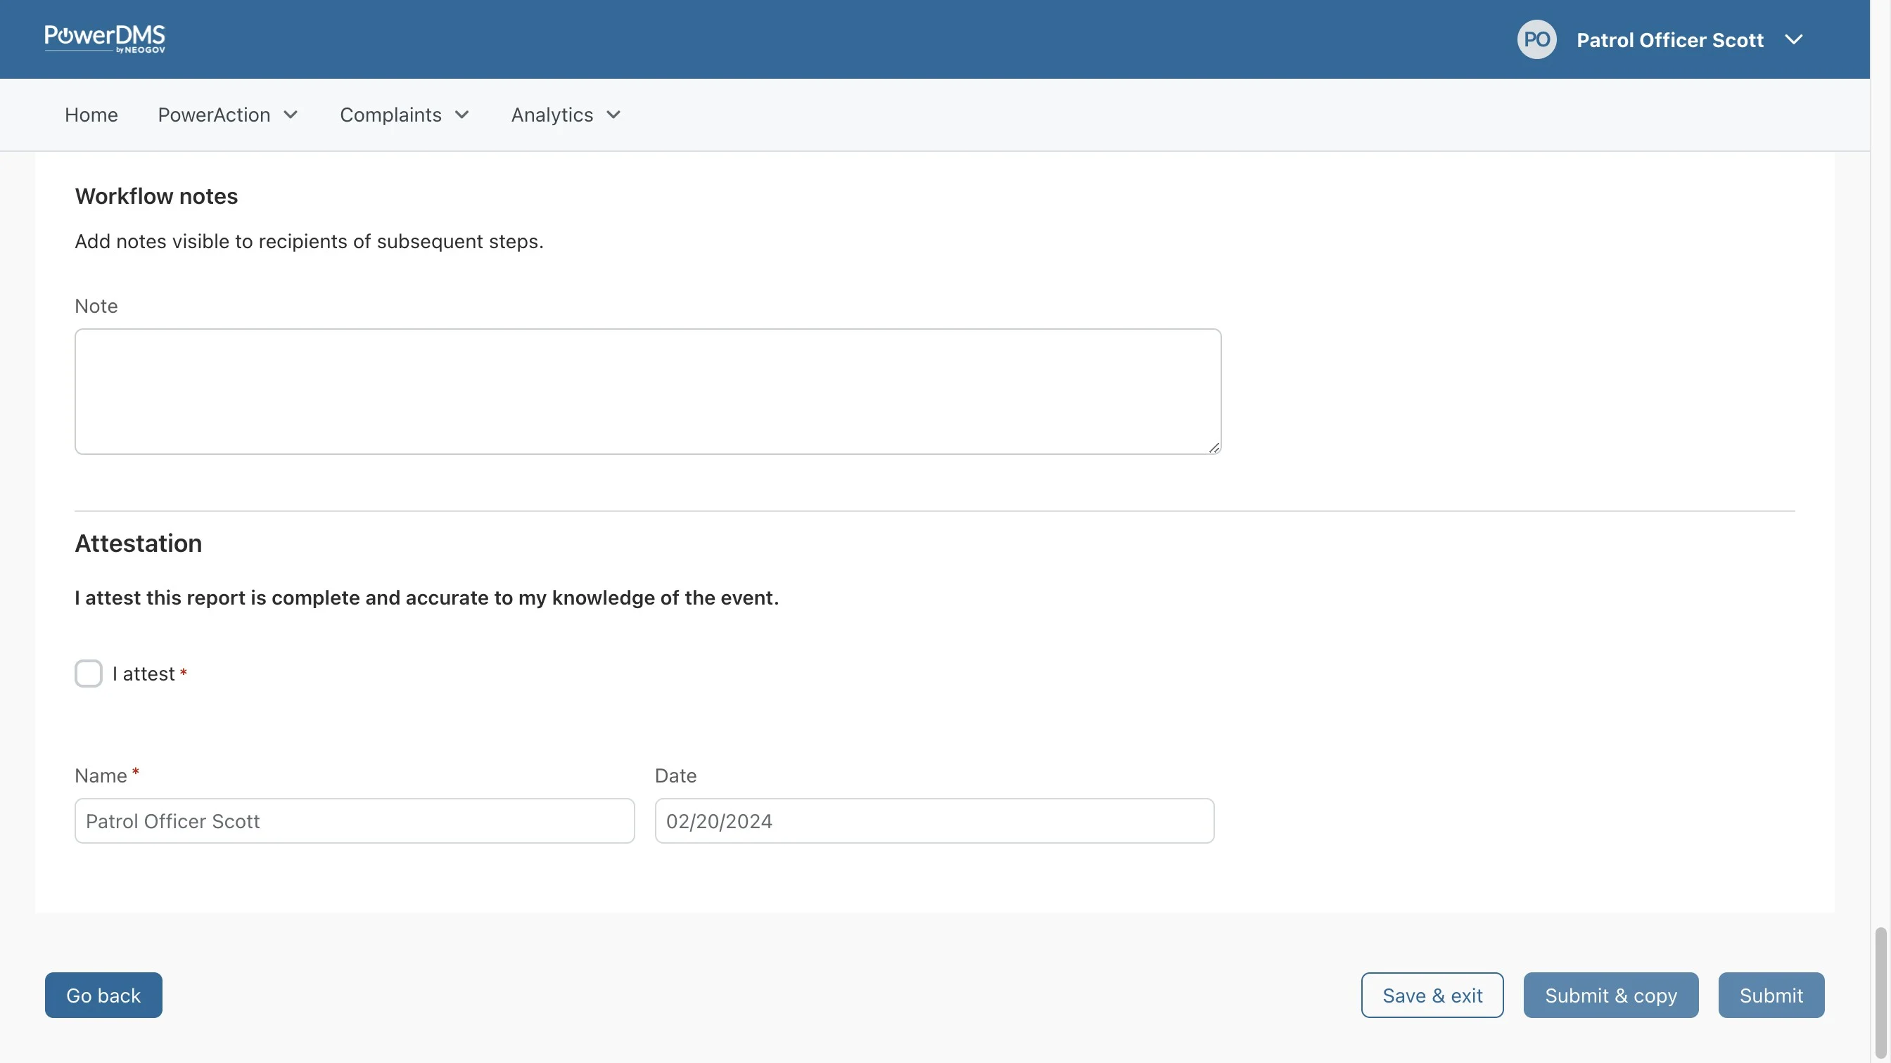Screen dimensions: 1891x1063
Task: Click the Date field showing 02/20/2024
Action: point(934,821)
